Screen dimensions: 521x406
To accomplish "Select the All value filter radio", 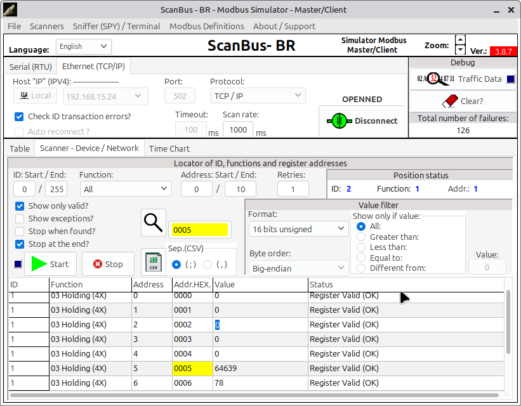I will [x=361, y=226].
